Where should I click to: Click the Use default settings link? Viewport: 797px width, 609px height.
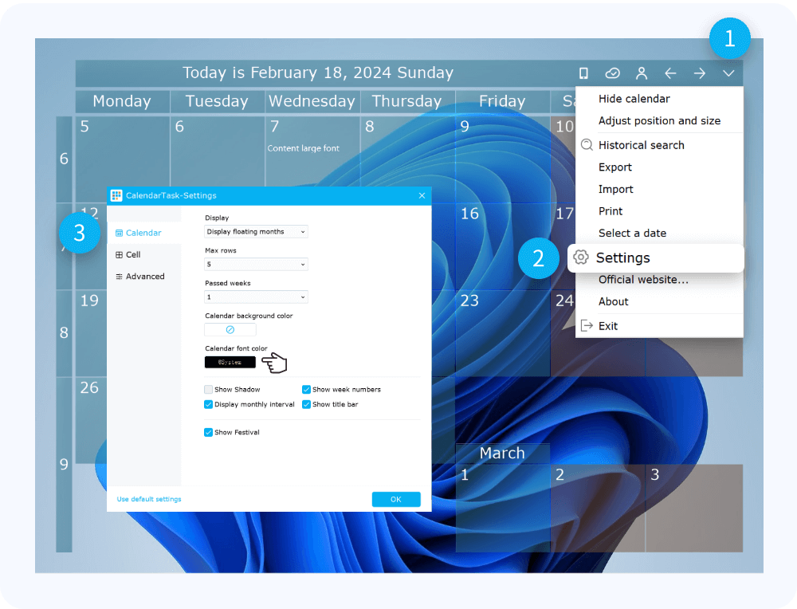(x=149, y=499)
